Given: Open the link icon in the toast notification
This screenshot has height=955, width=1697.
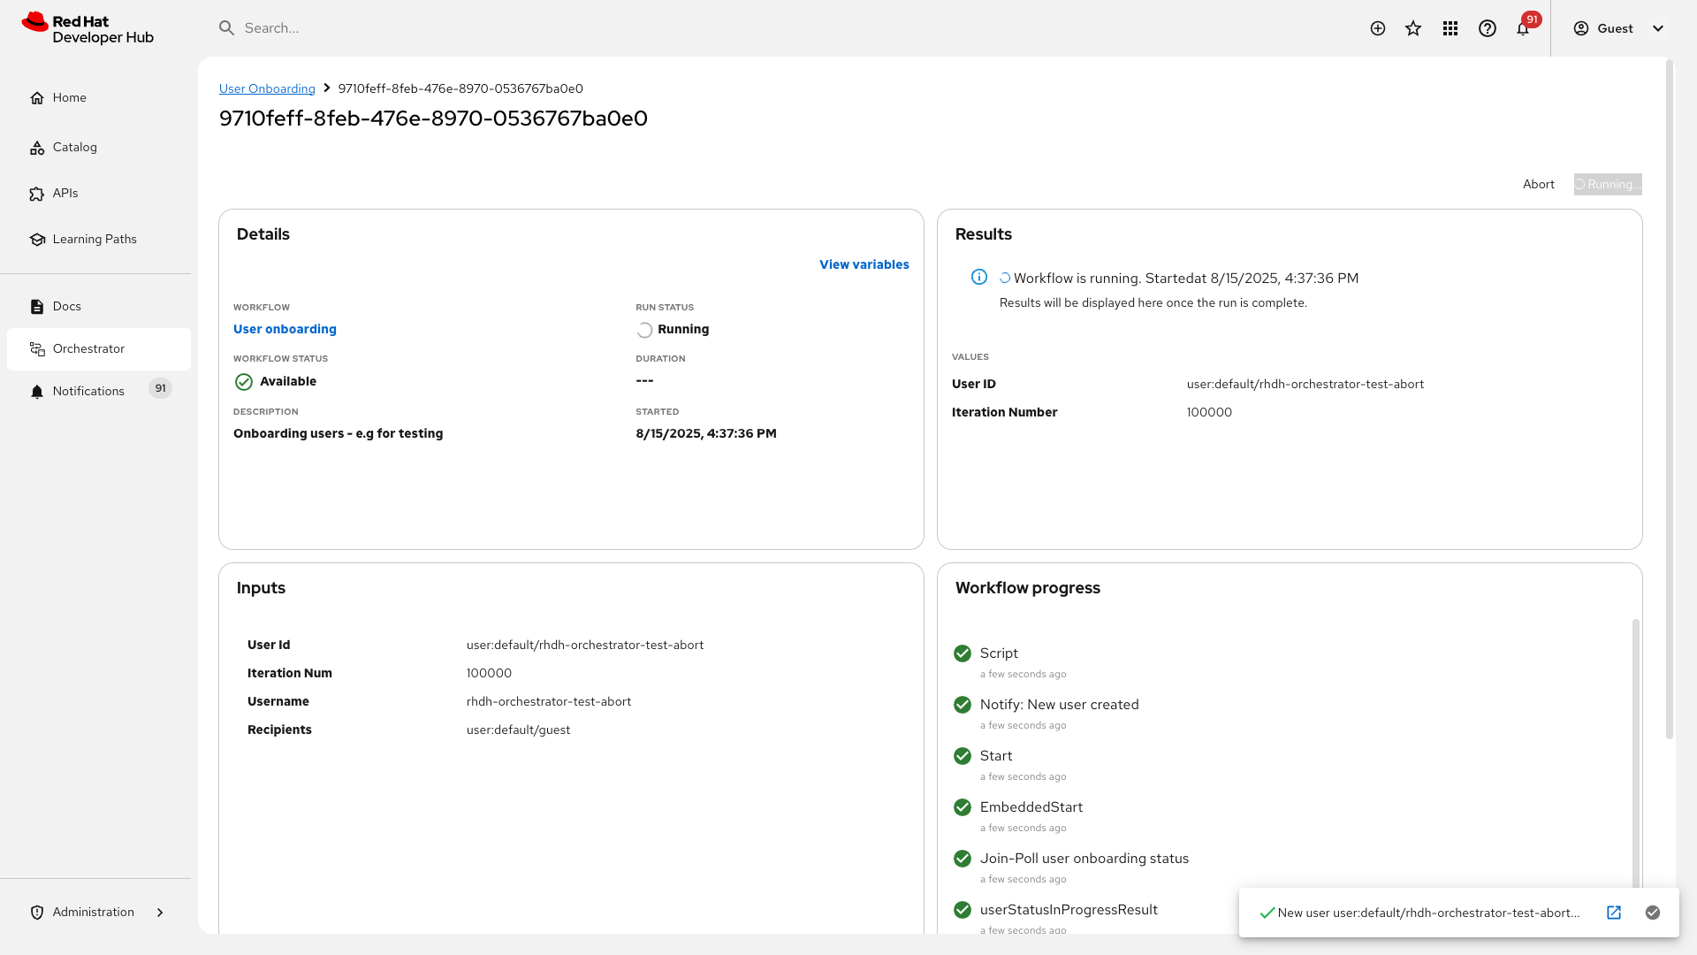Looking at the screenshot, I should 1614,913.
